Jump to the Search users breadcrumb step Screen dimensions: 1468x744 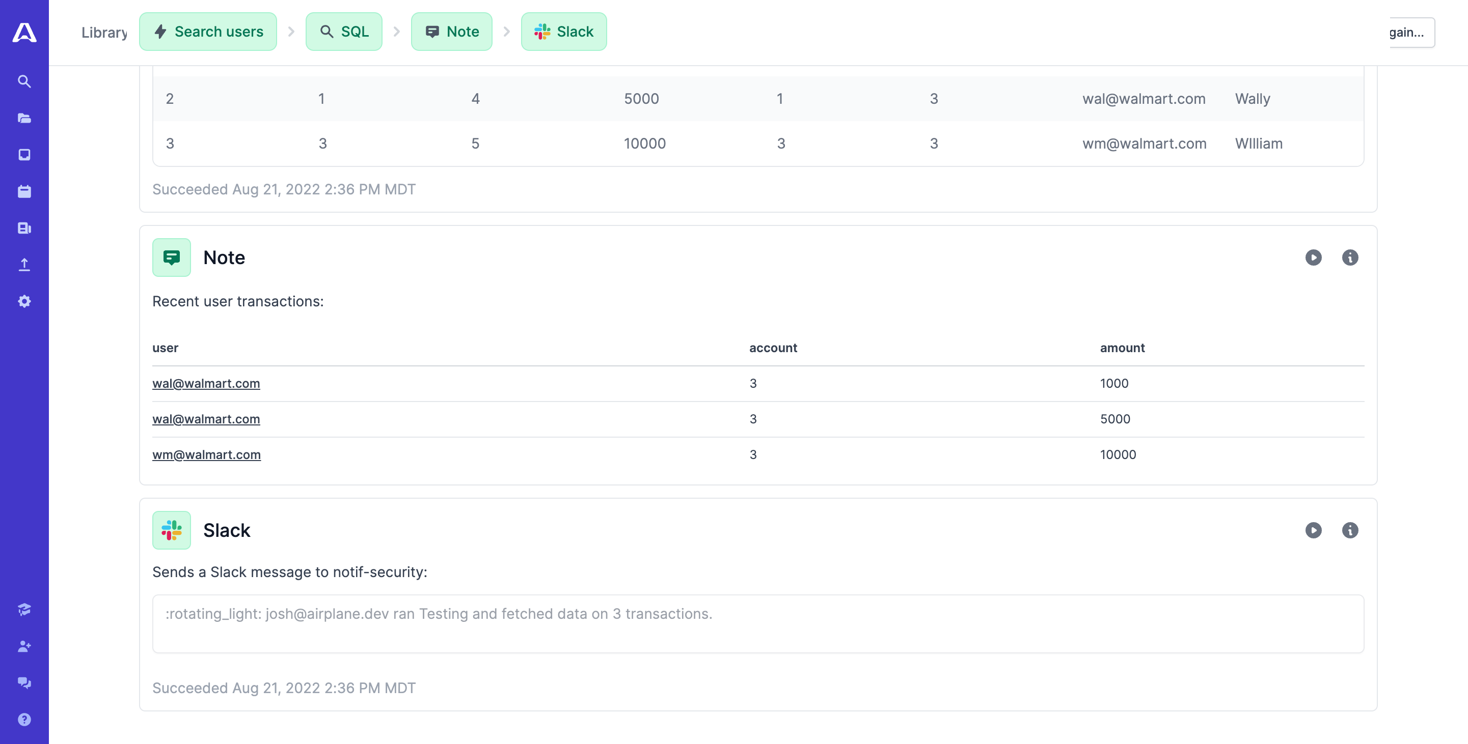tap(208, 32)
